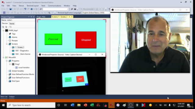Open Excel from the taskbar
Screen dimensions: 195x109
click(x=92, y=105)
